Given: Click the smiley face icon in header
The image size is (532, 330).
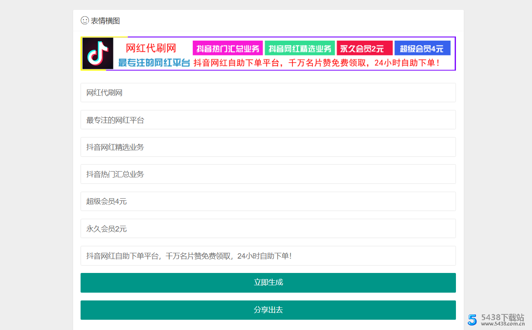Looking at the screenshot, I should tap(85, 21).
